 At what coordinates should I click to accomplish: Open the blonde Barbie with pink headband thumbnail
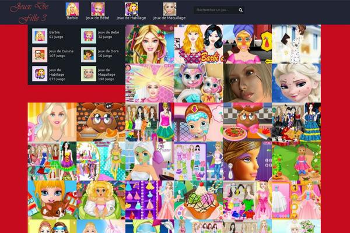(52, 122)
